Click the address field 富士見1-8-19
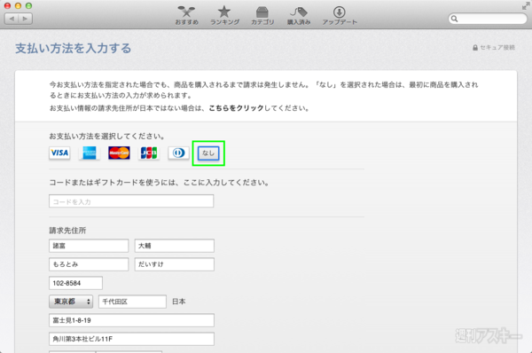 coord(131,320)
